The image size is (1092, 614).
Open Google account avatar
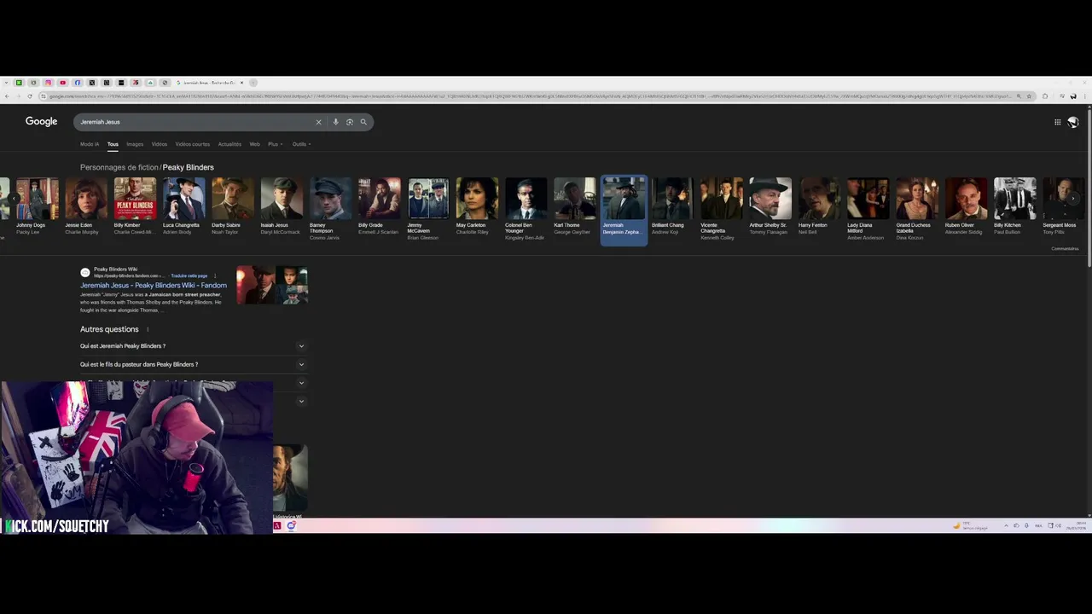[x=1073, y=122]
